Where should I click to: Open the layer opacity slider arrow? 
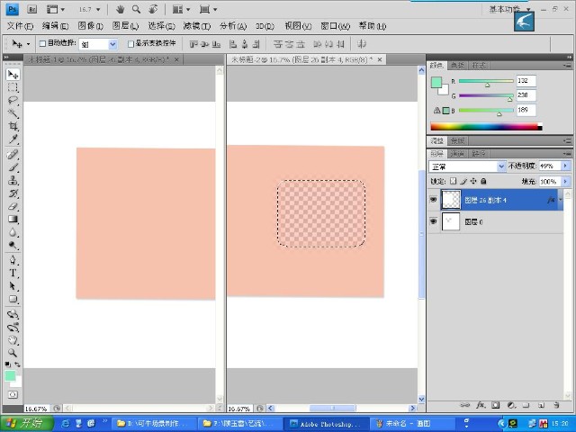coord(565,166)
